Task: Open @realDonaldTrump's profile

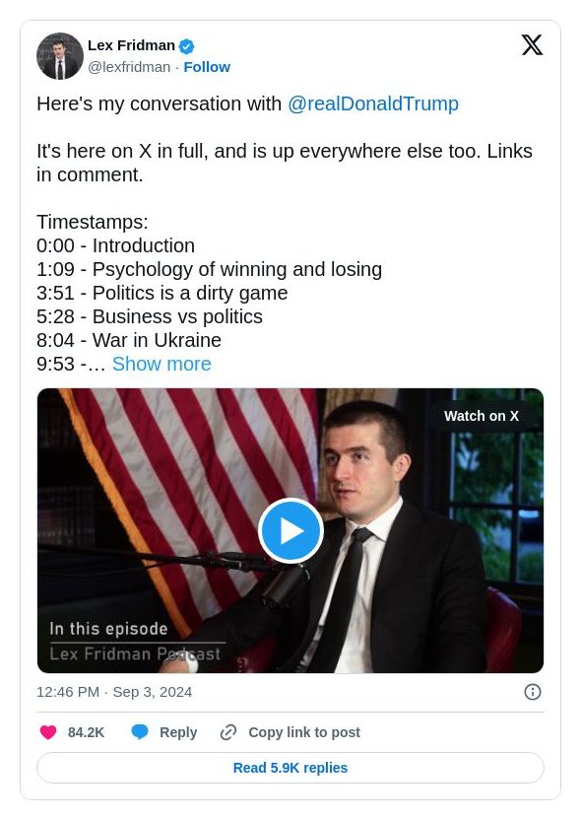Action: point(373,103)
